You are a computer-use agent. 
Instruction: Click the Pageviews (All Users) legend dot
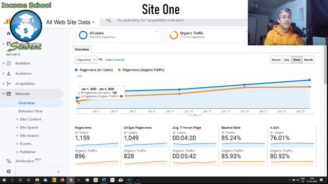pos(76,70)
